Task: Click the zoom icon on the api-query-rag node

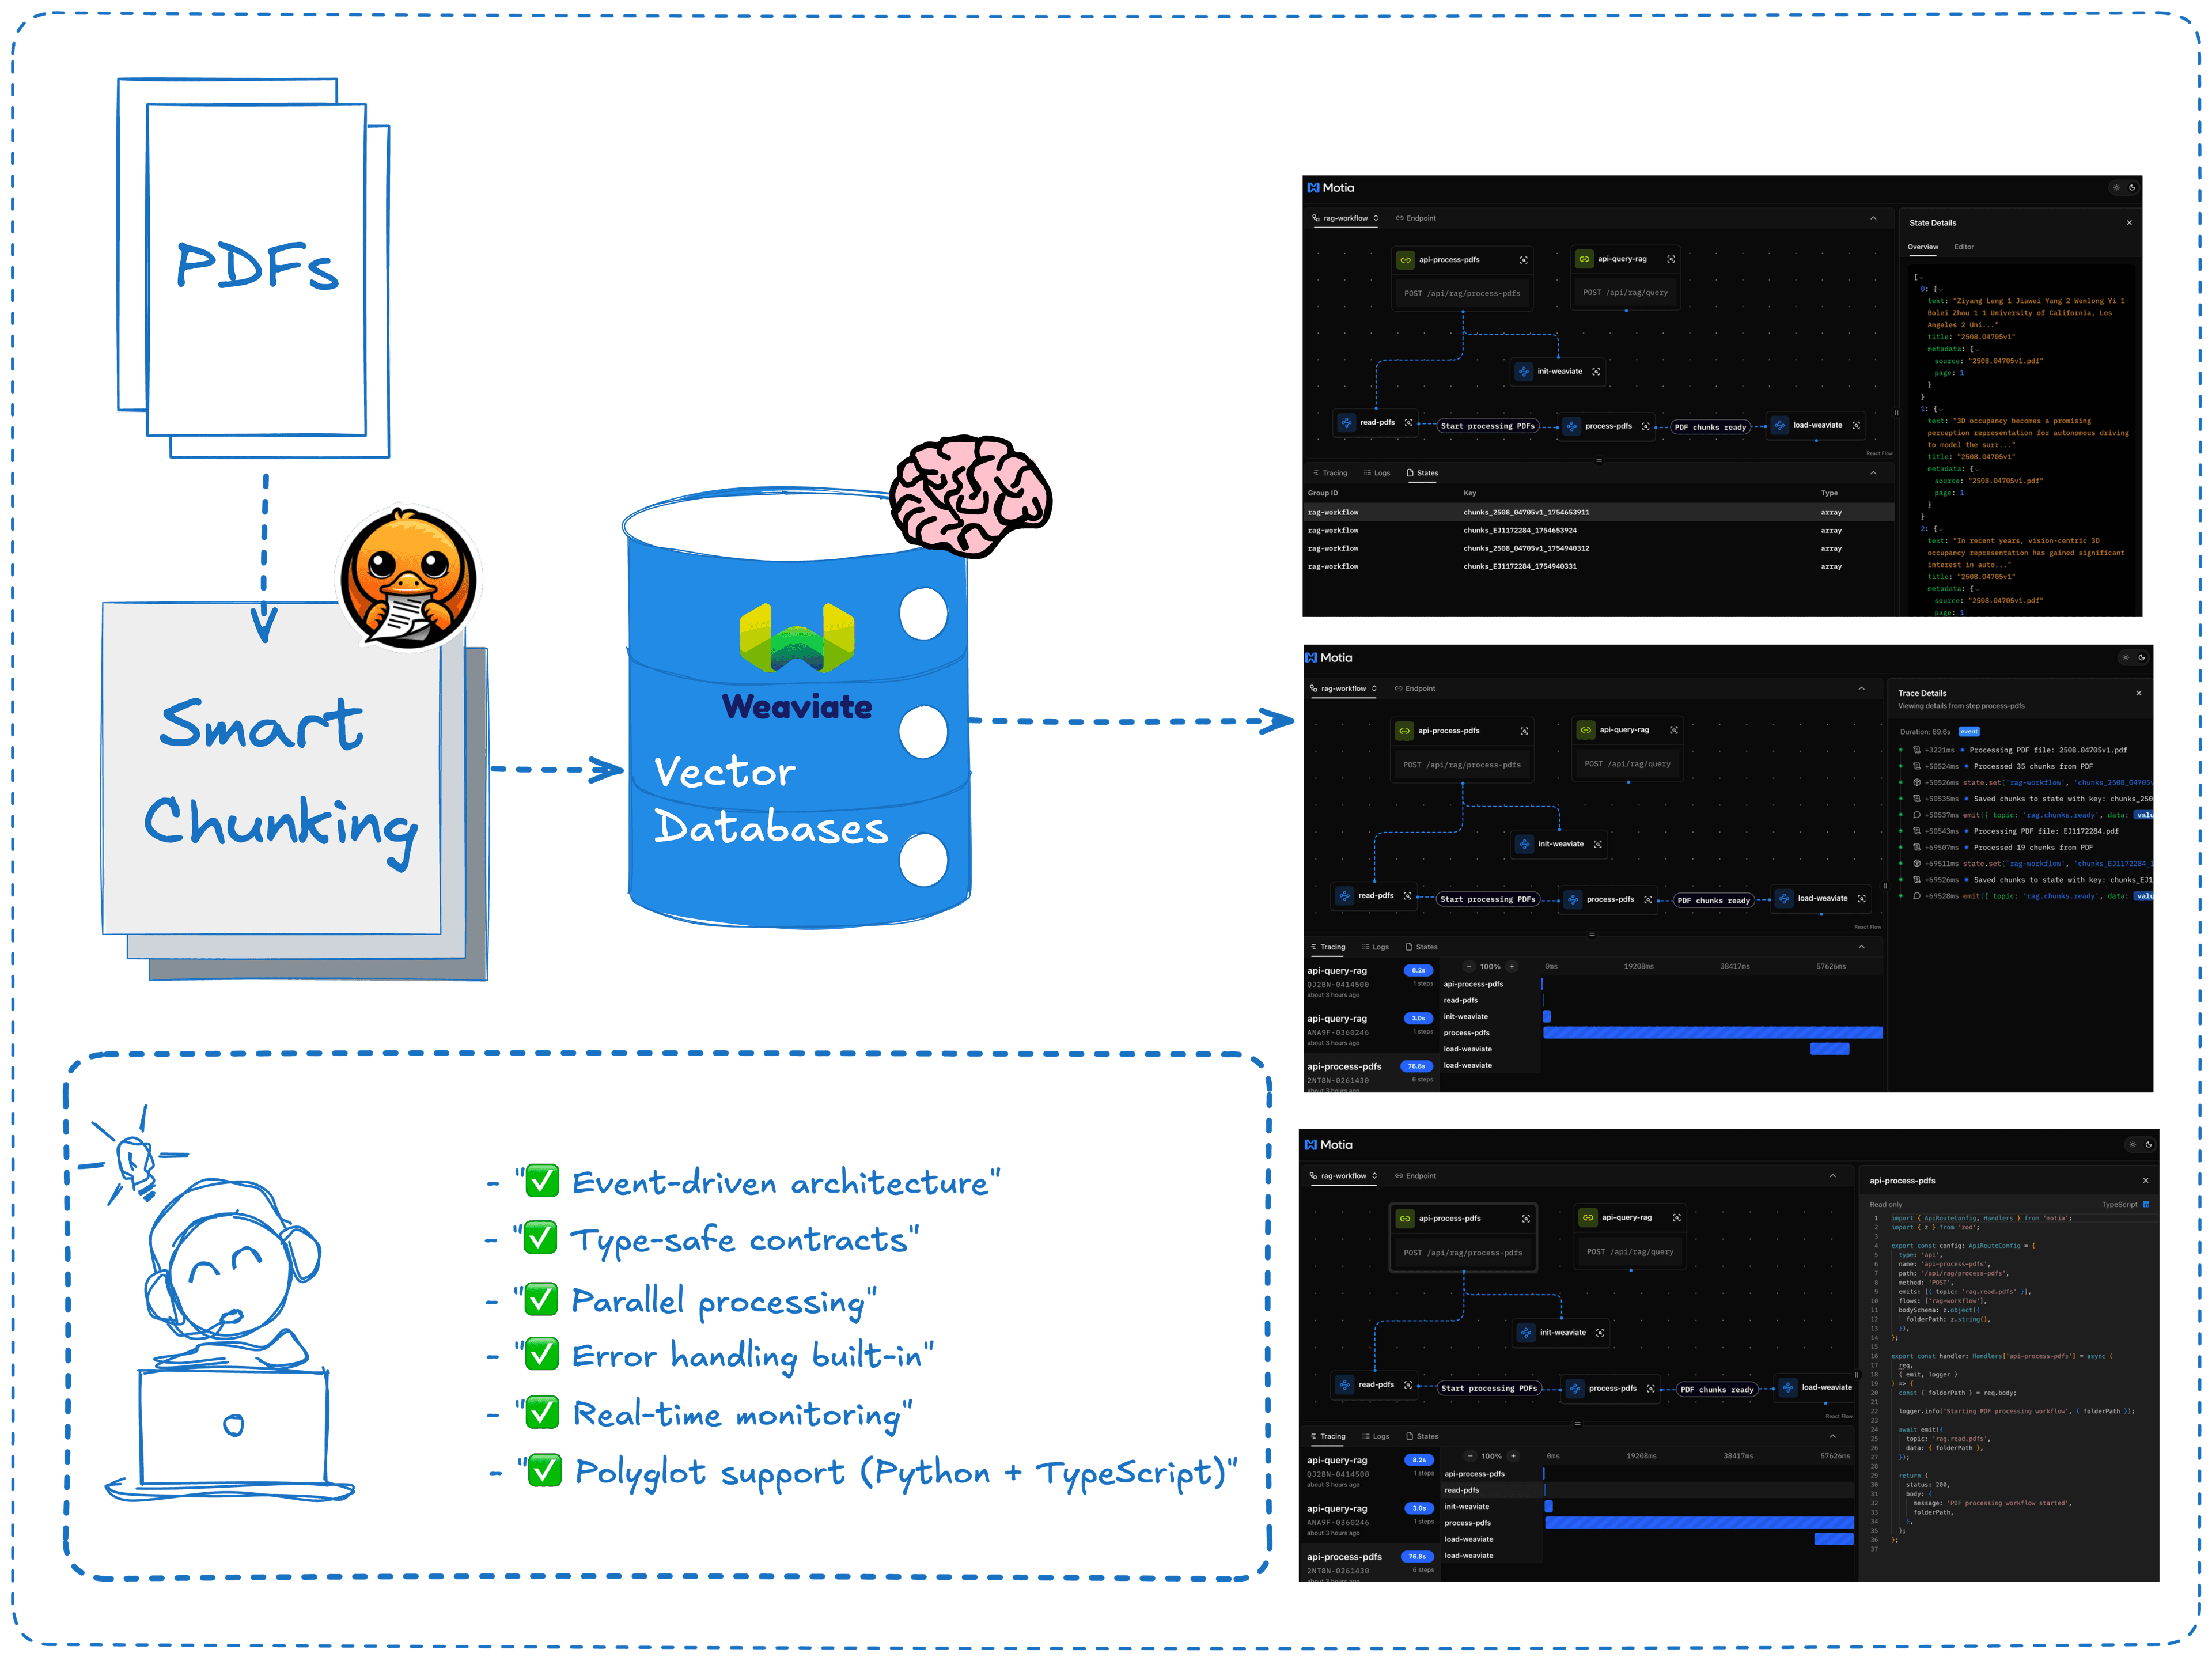Action: tap(1672, 259)
